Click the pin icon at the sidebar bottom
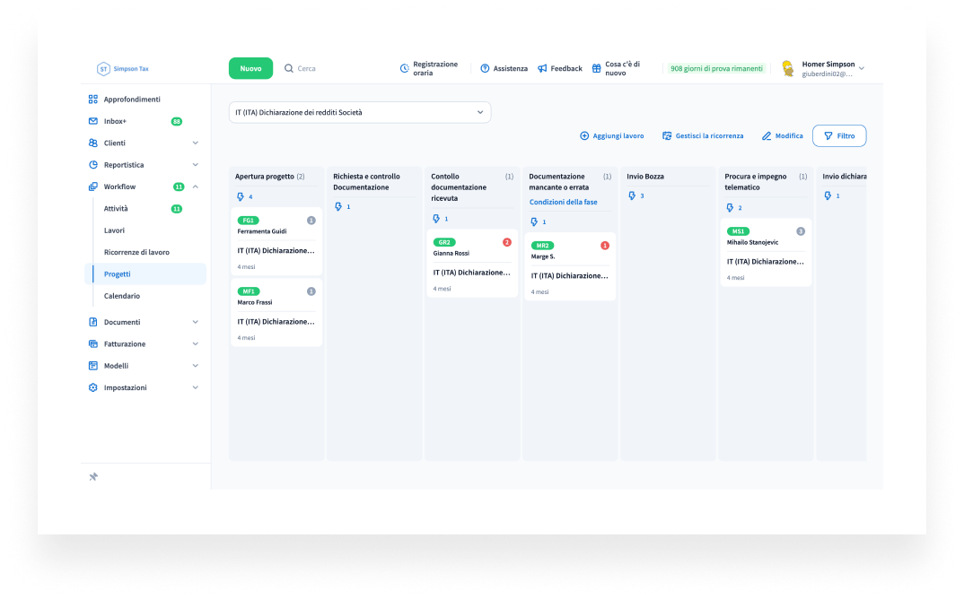 93,477
